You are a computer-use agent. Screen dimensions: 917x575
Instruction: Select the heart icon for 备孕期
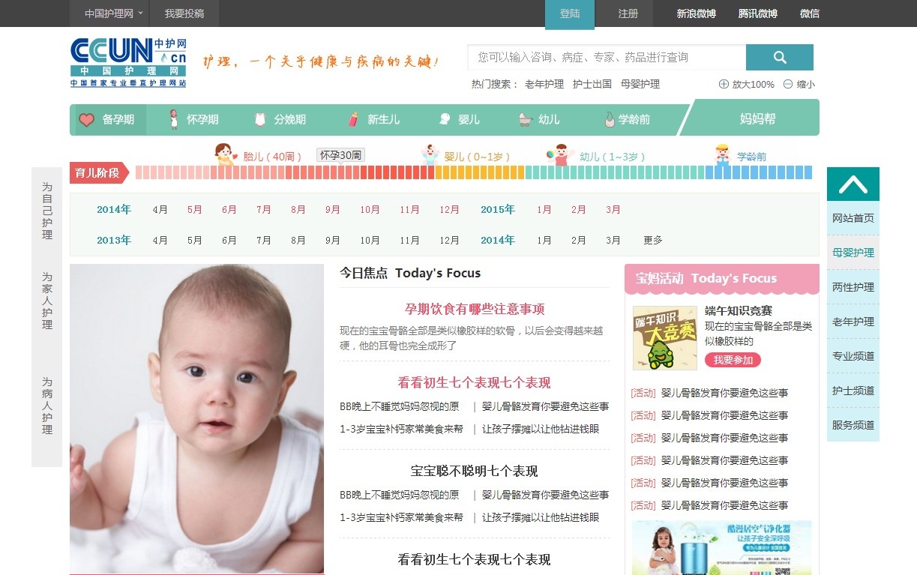click(87, 120)
